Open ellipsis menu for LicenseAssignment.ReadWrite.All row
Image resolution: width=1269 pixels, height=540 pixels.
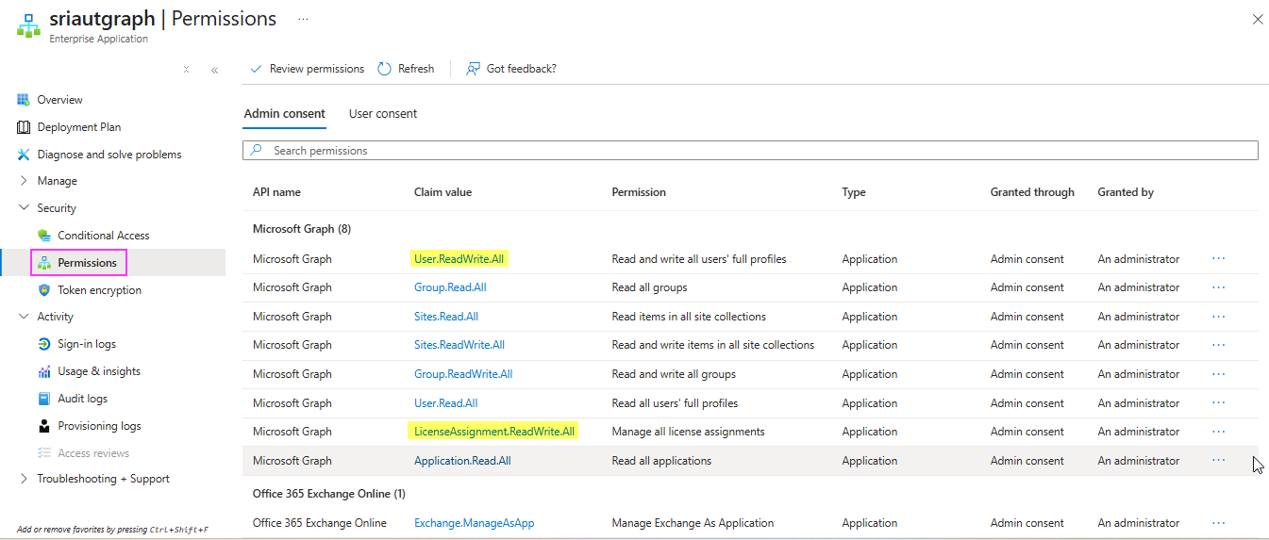click(x=1218, y=432)
